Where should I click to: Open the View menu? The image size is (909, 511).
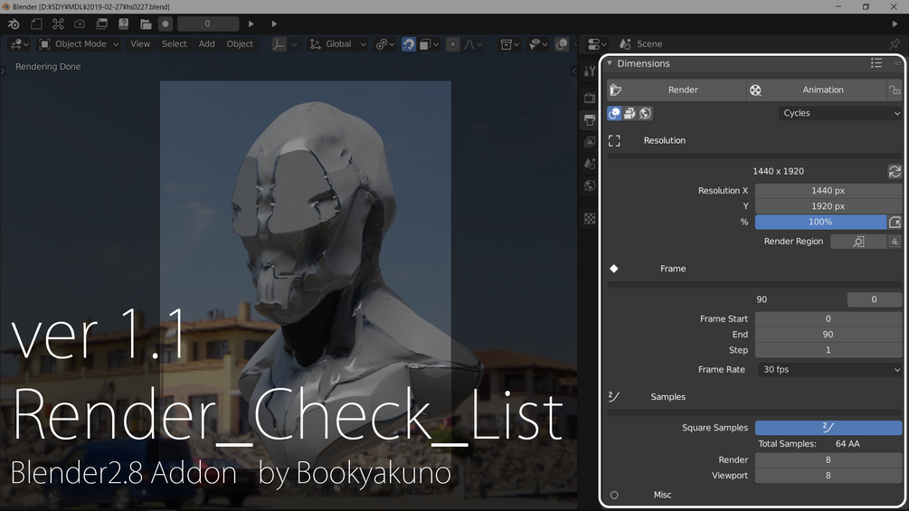(x=139, y=44)
